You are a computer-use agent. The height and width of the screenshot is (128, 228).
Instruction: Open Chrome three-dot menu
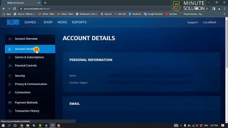(x=224, y=9)
